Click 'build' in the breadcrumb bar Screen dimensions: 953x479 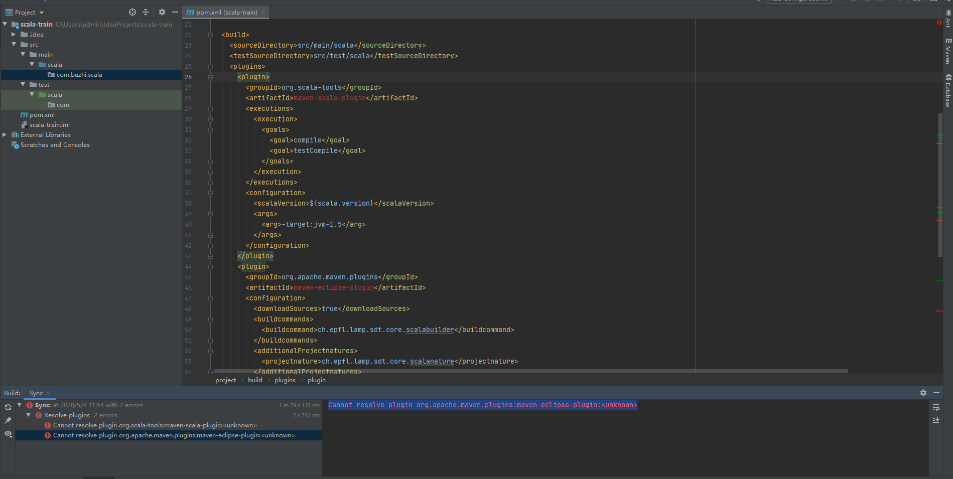click(x=255, y=380)
